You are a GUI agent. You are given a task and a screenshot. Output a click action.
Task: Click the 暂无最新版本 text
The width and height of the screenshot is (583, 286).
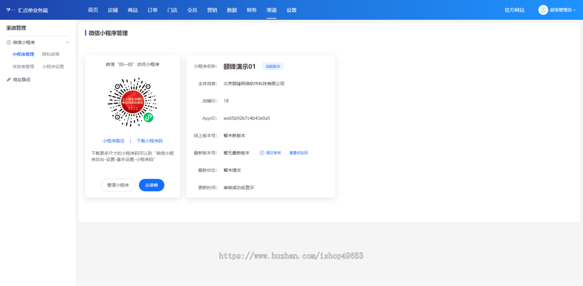pos(237,153)
